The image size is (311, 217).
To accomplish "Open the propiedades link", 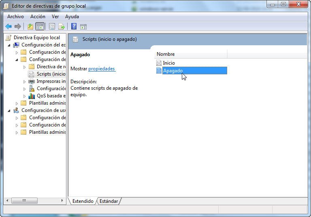I will (102, 69).
